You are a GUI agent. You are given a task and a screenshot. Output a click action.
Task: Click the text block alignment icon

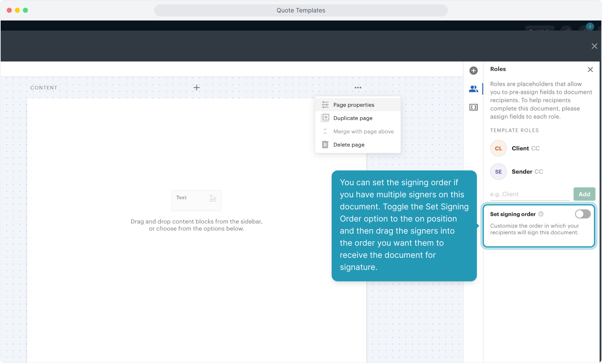click(x=213, y=198)
